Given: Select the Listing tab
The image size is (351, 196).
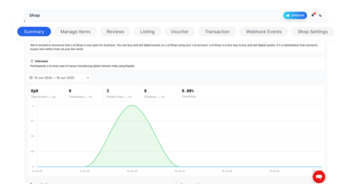Looking at the screenshot, I should 148,31.
